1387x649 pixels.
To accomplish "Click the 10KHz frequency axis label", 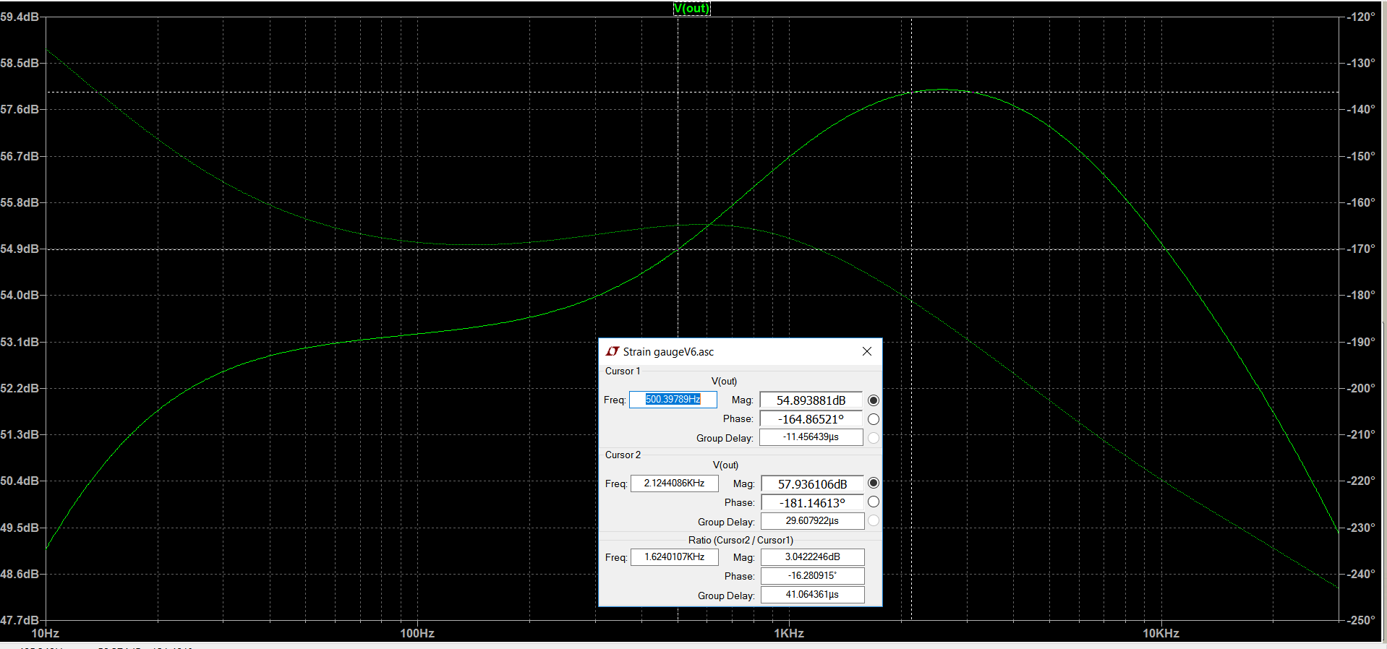I will pos(1161,634).
